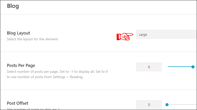Click the divider line below the Blog heading

tap(99, 14)
